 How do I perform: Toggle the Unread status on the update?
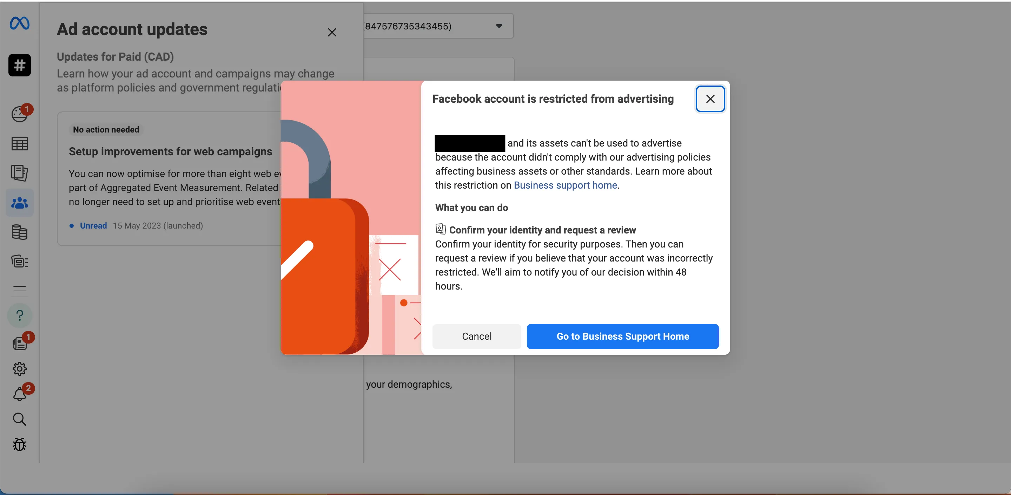tap(93, 226)
